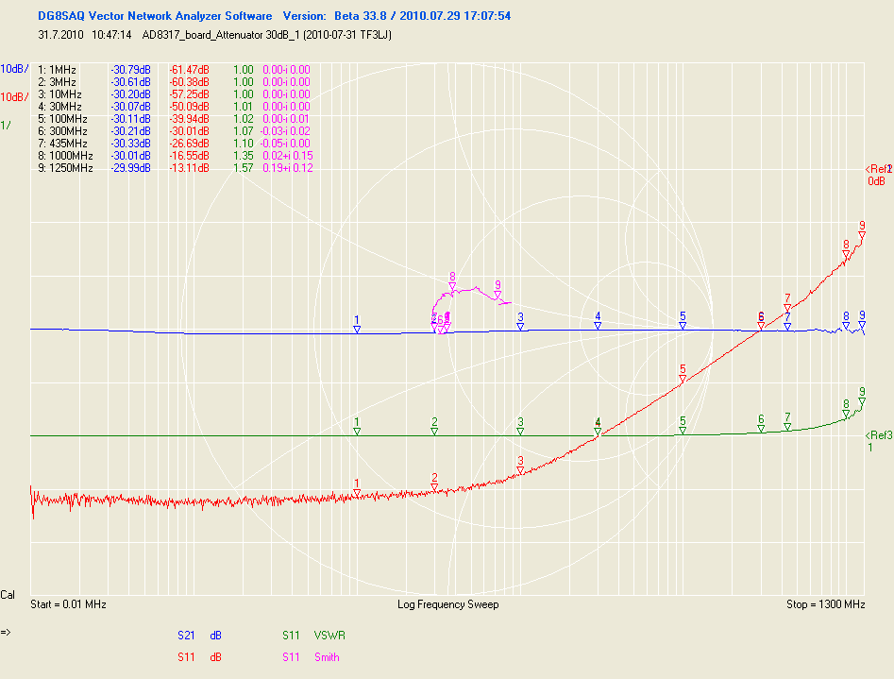Click the Ref3 reference level indicator
The image size is (894, 679).
pyautogui.click(x=877, y=441)
